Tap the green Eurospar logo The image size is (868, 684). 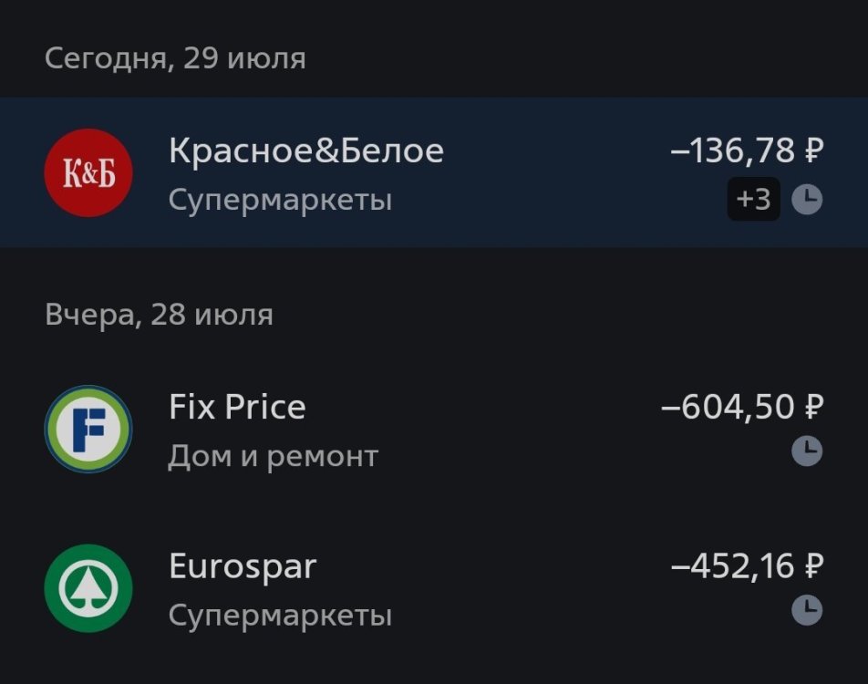coord(88,588)
